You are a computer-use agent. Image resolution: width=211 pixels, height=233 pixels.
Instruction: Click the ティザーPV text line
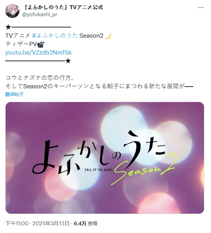21,44
